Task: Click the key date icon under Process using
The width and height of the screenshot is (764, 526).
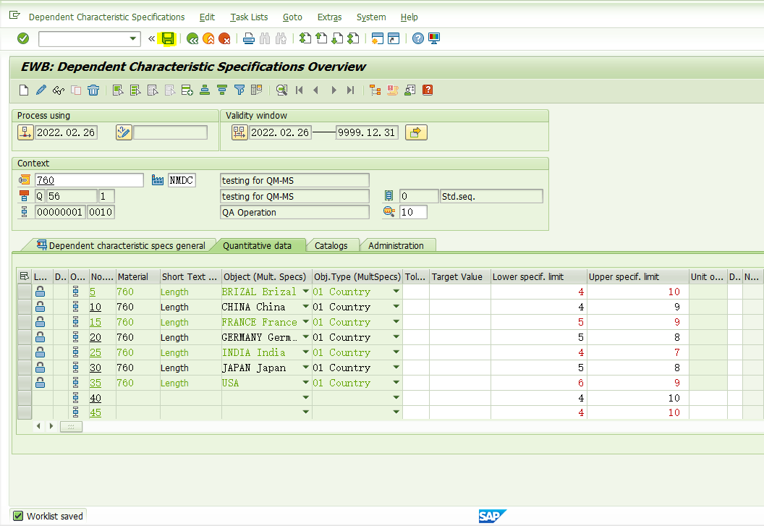Action: click(25, 132)
